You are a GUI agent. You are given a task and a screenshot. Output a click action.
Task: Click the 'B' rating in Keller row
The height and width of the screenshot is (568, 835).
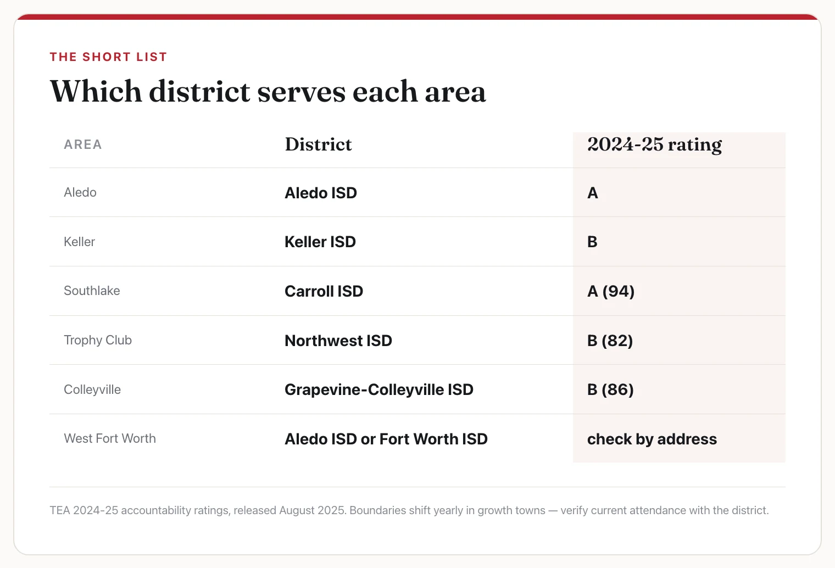point(592,242)
